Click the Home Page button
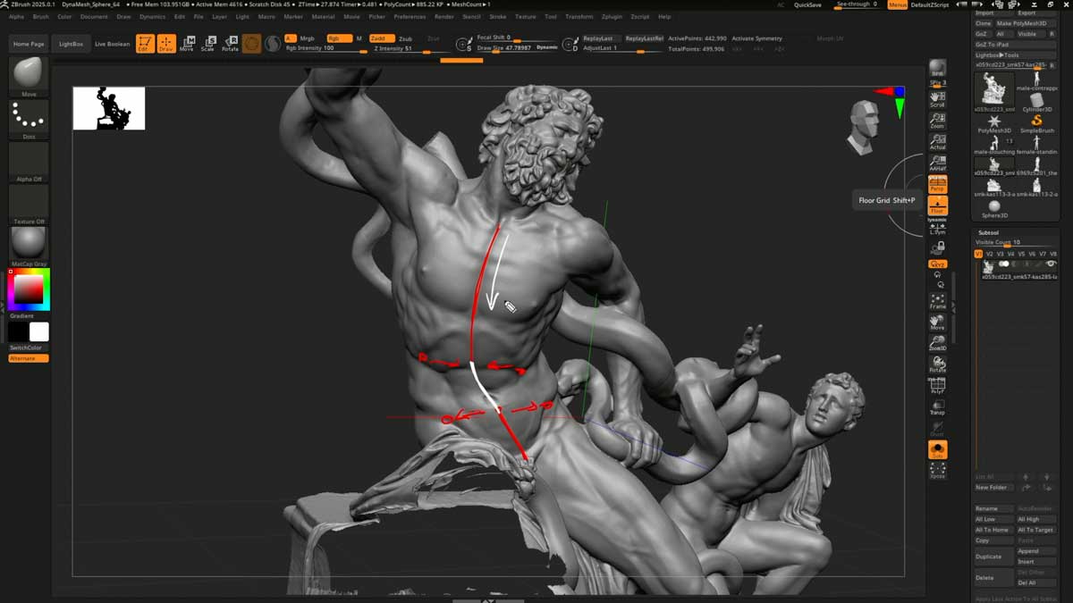This screenshot has height=603, width=1073. 29,44
